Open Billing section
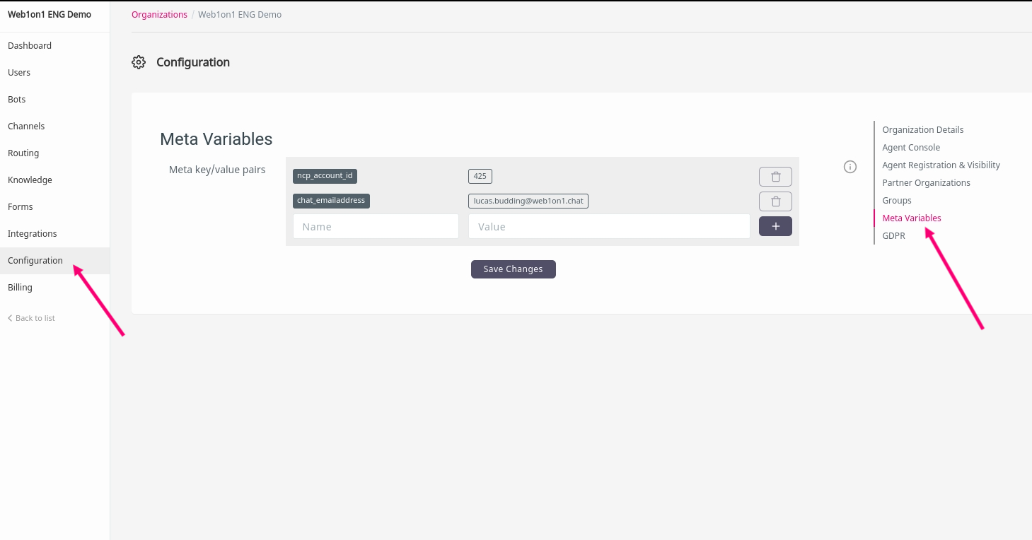The height and width of the screenshot is (540, 1032). click(54, 288)
